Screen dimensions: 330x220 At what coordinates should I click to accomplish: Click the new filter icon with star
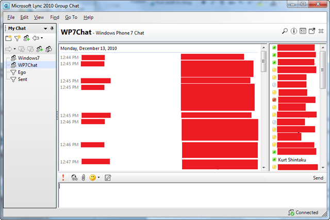pos(17,38)
